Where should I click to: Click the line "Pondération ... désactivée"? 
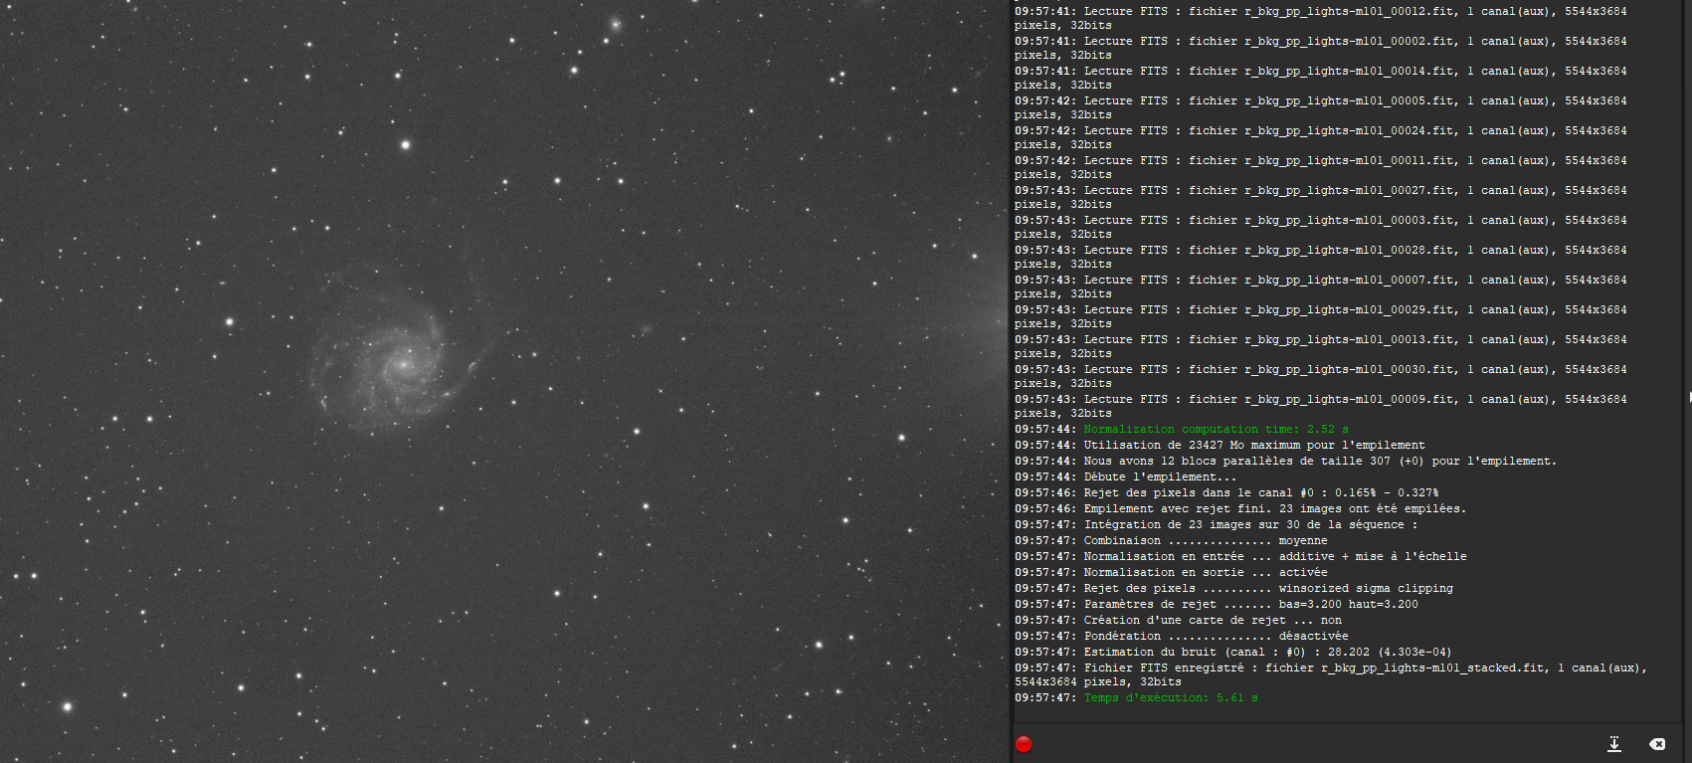[1182, 637]
